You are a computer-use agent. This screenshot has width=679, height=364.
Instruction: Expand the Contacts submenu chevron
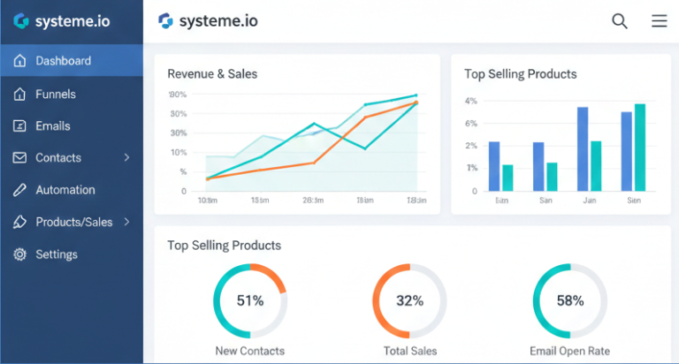point(126,157)
